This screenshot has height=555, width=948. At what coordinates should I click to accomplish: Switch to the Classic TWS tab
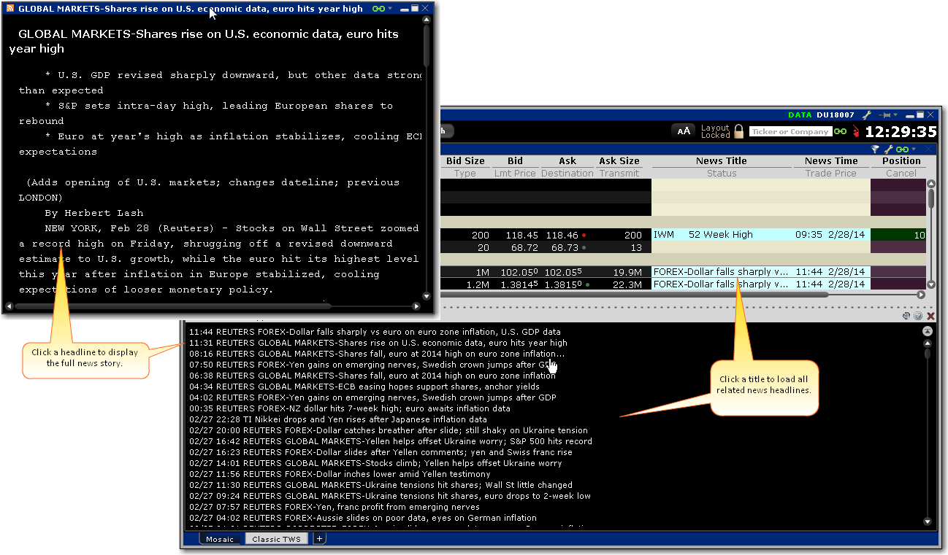pyautogui.click(x=277, y=539)
